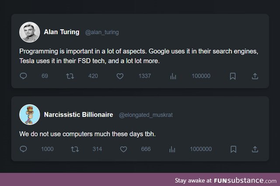This screenshot has width=280, height=186.
Task: Open Narcissistic Billionaire's avatar image
Action: 29,115
